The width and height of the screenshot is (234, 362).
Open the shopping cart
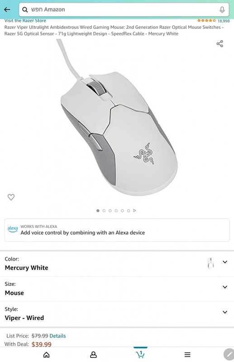coord(140,354)
